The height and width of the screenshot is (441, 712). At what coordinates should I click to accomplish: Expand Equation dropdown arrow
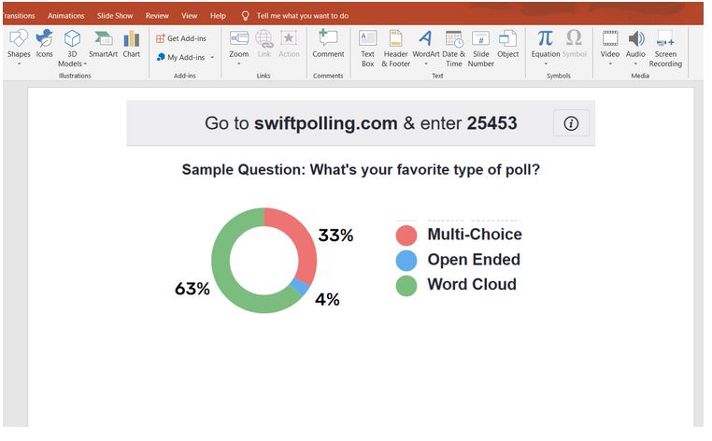click(x=546, y=64)
